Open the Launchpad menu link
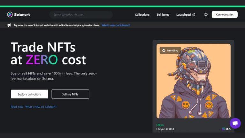The width and height of the screenshot is (245, 138). click(x=184, y=15)
